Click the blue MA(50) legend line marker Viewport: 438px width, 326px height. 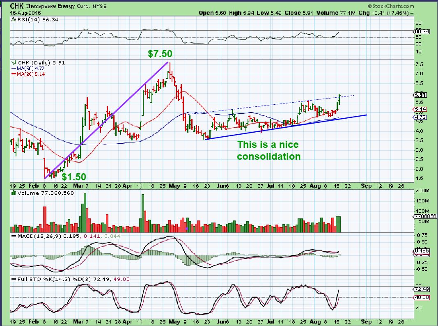pyautogui.click(x=14, y=69)
